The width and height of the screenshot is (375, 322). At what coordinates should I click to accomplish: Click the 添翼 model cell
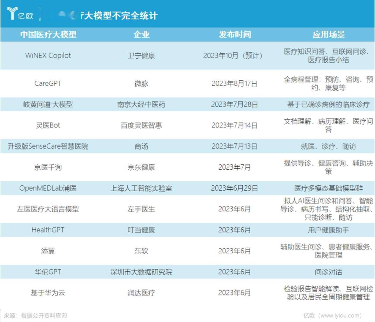pyautogui.click(x=48, y=251)
